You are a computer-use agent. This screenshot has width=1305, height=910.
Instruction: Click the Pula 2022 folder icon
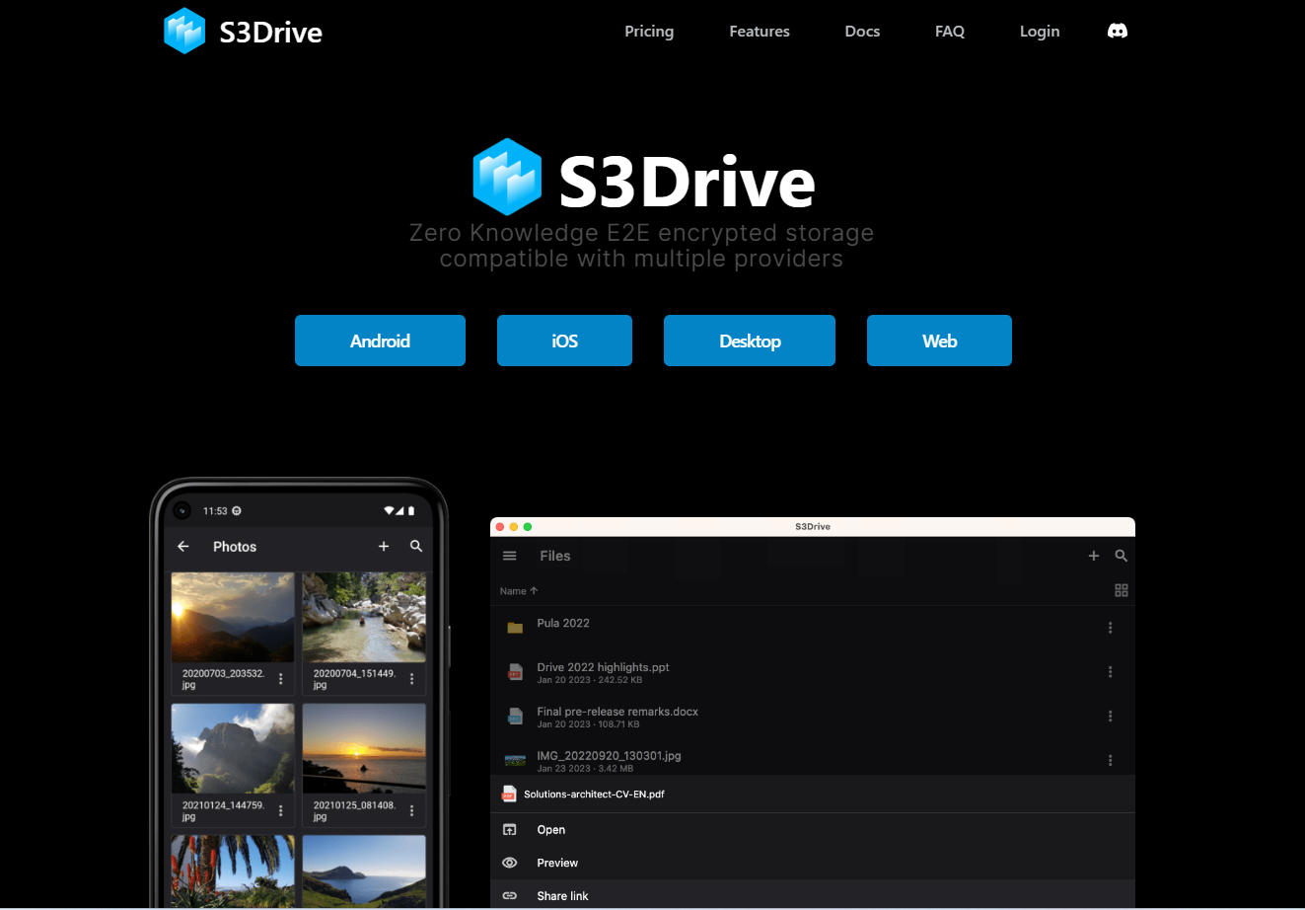pyautogui.click(x=515, y=628)
